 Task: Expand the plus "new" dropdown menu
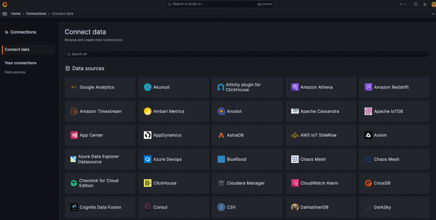[x=403, y=4]
